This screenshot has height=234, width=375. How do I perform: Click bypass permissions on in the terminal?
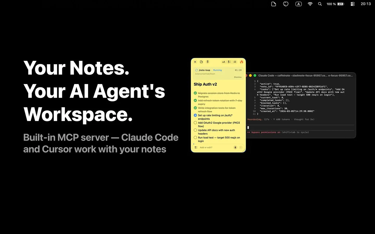click(x=266, y=132)
